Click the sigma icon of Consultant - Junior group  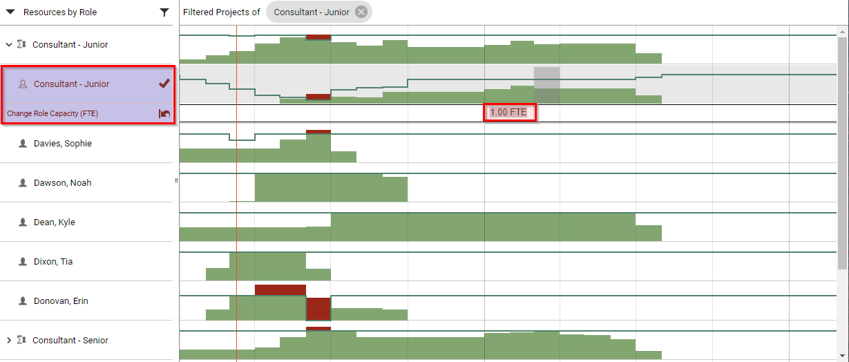[x=21, y=44]
